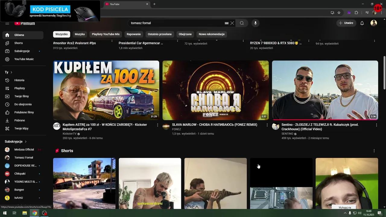386x217 pixels.
Task: Open a new browser tab with plus
Action: point(154,4)
